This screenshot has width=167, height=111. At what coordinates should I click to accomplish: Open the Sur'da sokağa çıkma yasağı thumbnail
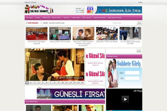130,34
